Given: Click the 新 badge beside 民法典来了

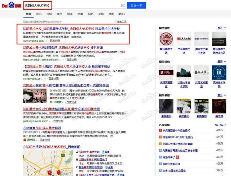Looking at the screenshot, I should pyautogui.click(x=177, y=157).
